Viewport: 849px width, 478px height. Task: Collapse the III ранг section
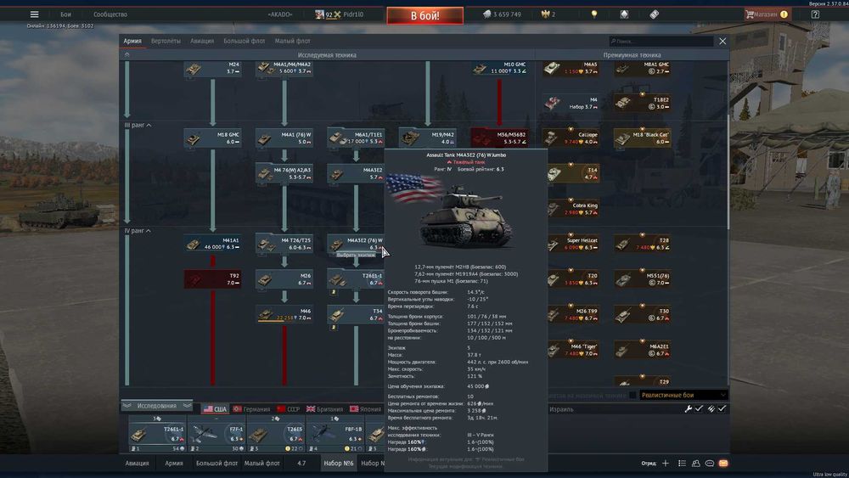(138, 125)
